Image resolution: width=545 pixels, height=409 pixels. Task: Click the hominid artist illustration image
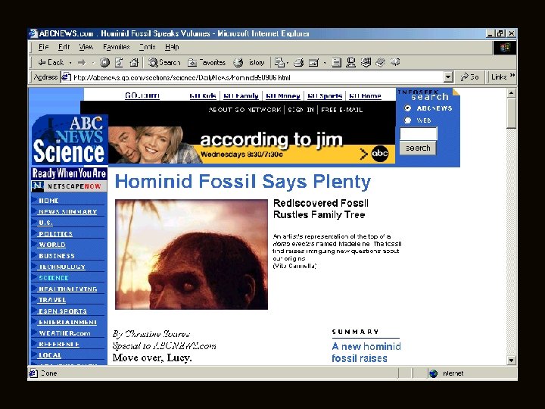coord(192,254)
